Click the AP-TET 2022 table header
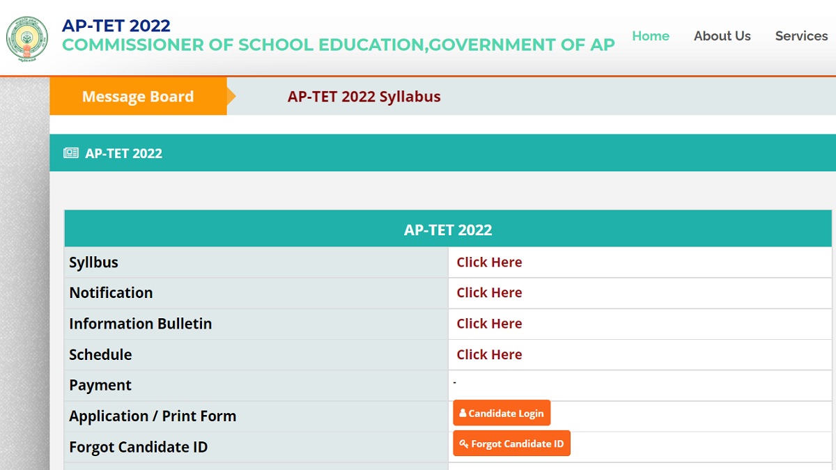The height and width of the screenshot is (470, 836). (448, 229)
